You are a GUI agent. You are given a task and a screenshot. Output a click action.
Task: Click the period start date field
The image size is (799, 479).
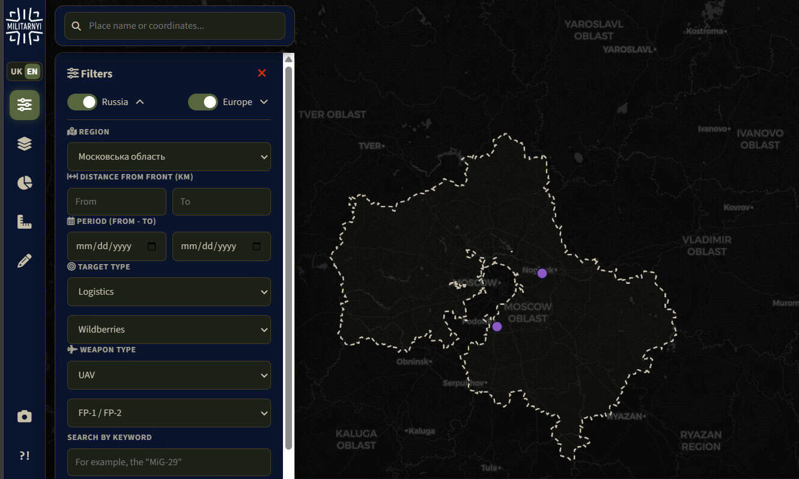[117, 246]
